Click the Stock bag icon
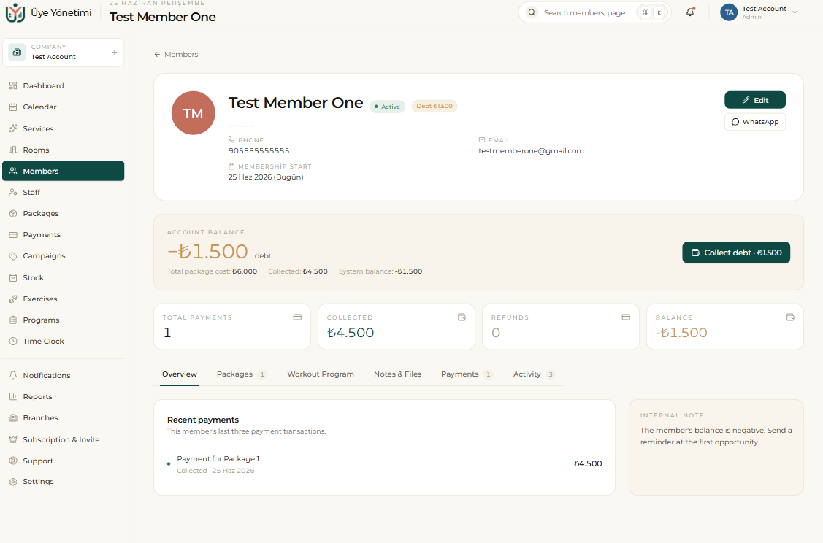Screen dimensions: 823x543 tap(13, 277)
